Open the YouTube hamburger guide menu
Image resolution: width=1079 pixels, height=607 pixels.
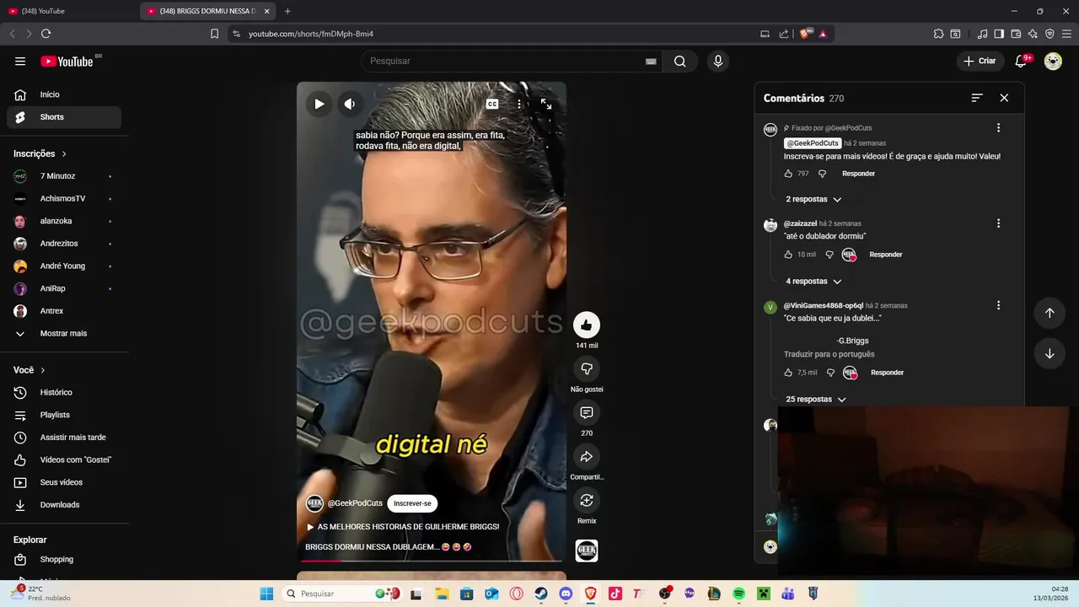20,61
